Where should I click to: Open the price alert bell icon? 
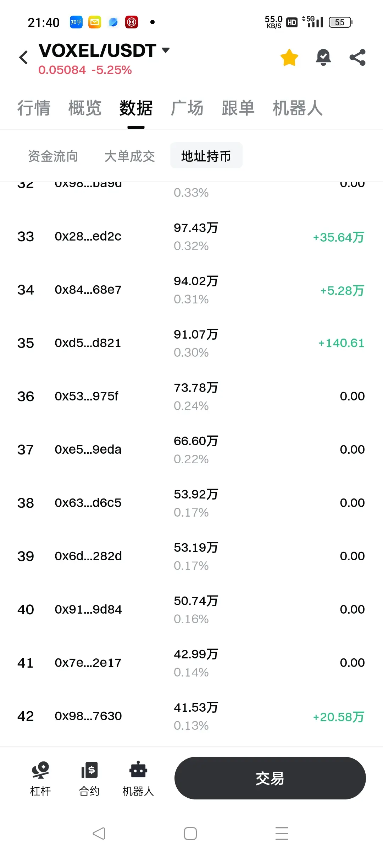pyautogui.click(x=323, y=58)
